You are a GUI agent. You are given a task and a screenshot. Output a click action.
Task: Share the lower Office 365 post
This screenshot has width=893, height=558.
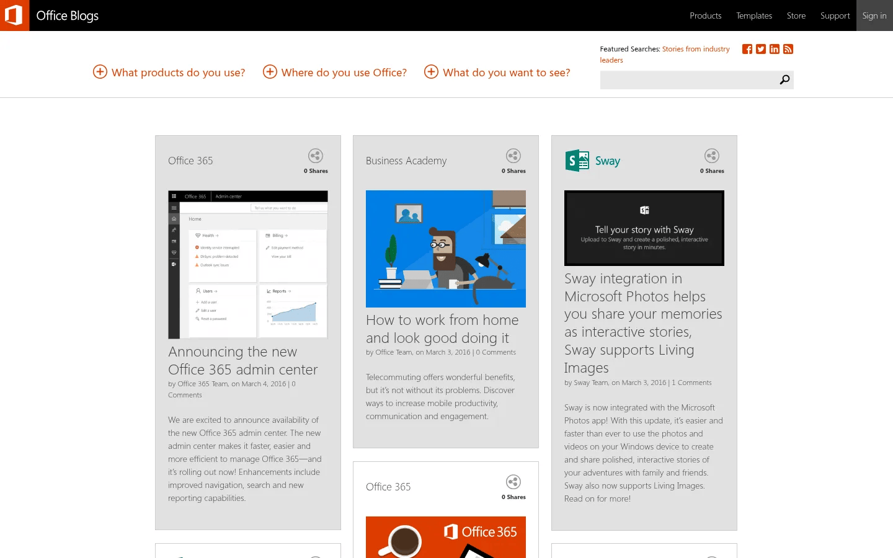pos(513,482)
